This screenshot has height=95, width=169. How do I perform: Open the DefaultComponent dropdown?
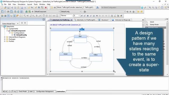point(59,12)
